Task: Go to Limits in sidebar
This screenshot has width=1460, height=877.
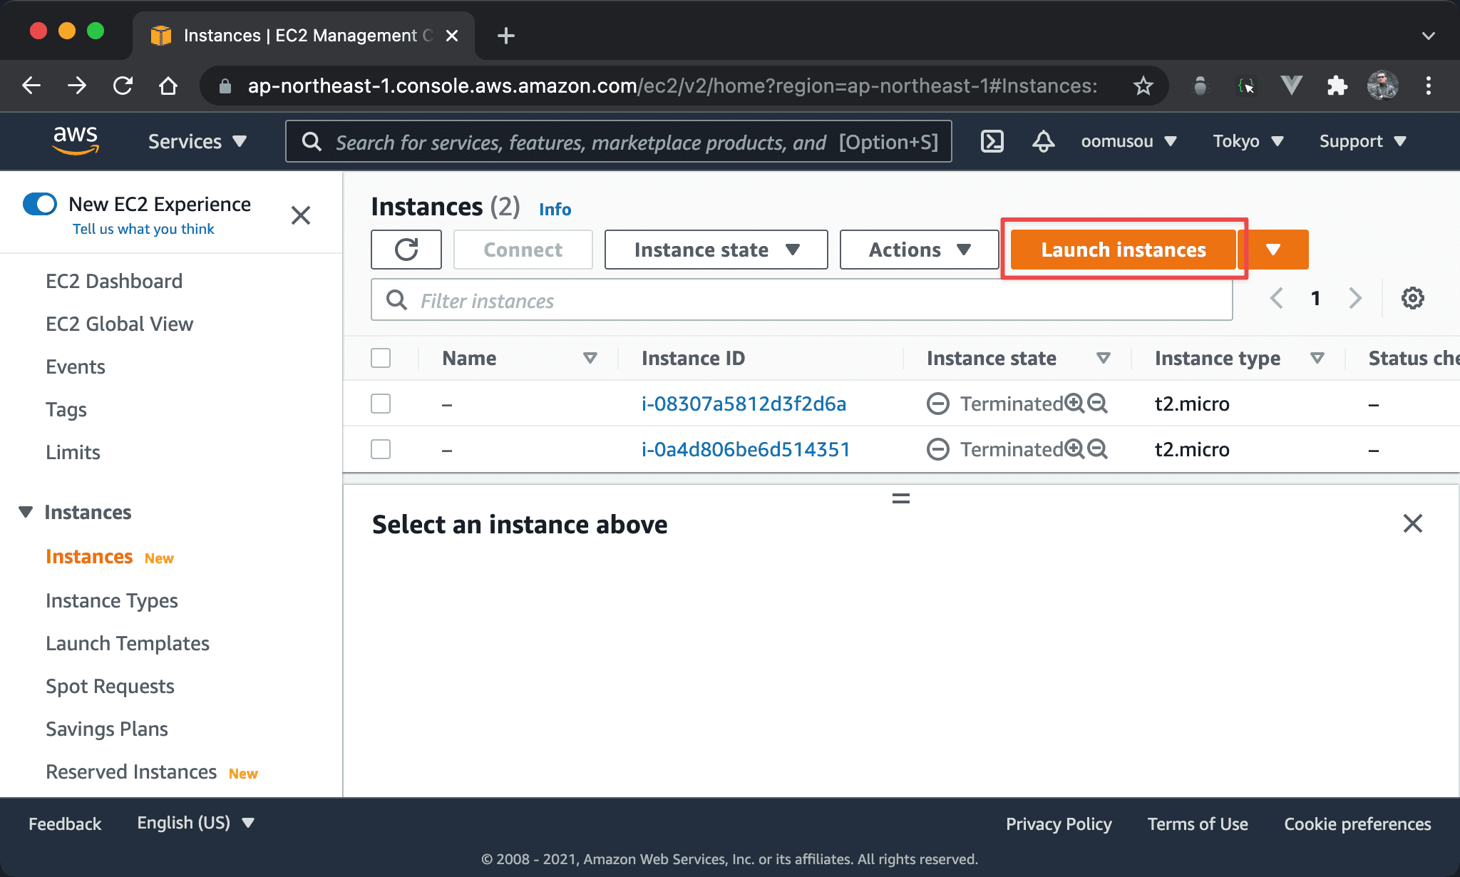Action: [x=73, y=452]
